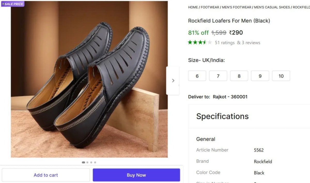This screenshot has height=183, width=310.
Task: Click the SALE PRICE badge on the image
Action: coord(13,4)
